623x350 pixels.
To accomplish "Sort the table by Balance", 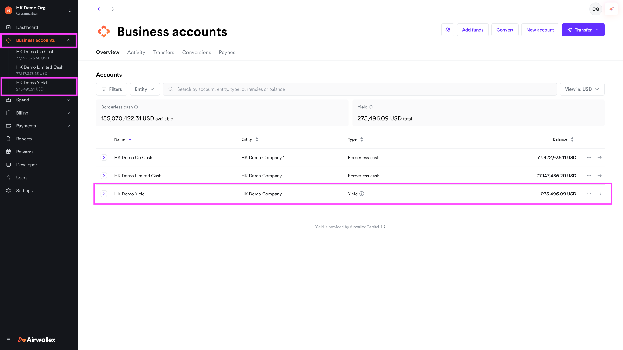I will 563,139.
